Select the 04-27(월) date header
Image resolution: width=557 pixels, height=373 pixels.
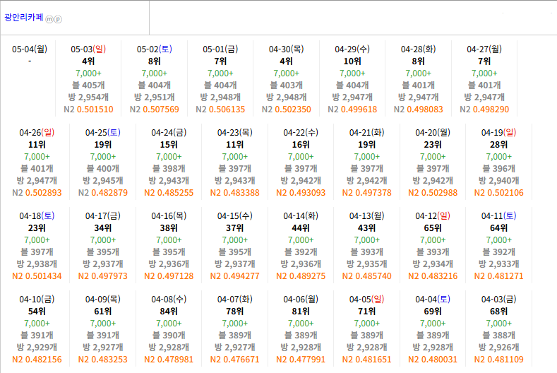coord(484,49)
